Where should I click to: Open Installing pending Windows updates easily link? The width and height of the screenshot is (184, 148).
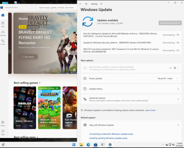click(x=108, y=138)
